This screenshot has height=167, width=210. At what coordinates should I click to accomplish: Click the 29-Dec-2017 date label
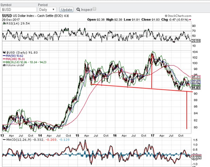tap(11, 20)
